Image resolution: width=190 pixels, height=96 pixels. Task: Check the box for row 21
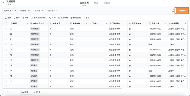pyautogui.click(x=6, y=39)
